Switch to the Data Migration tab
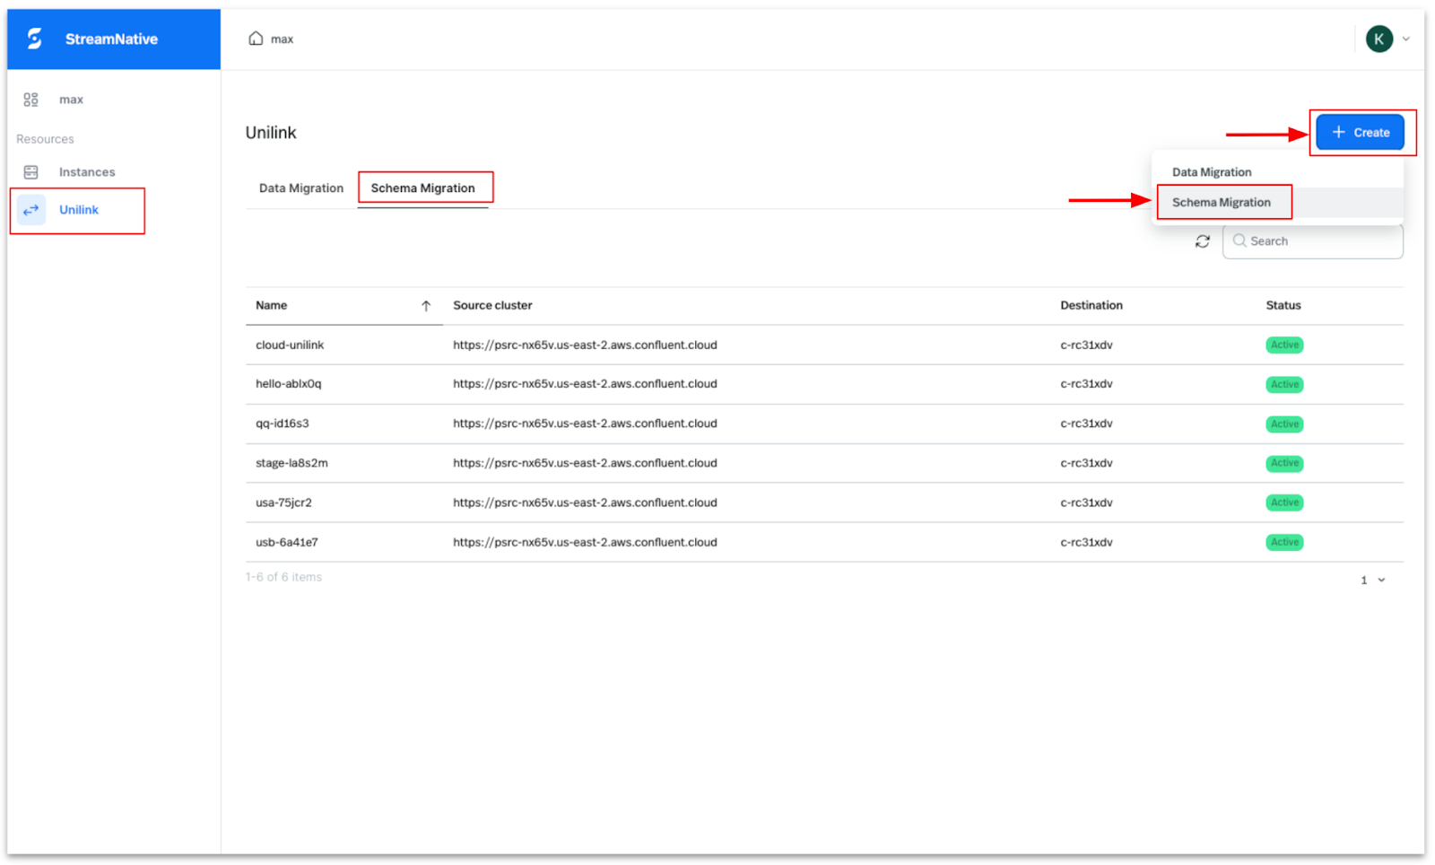Viewport: 1435px width, 865px height. 301,188
